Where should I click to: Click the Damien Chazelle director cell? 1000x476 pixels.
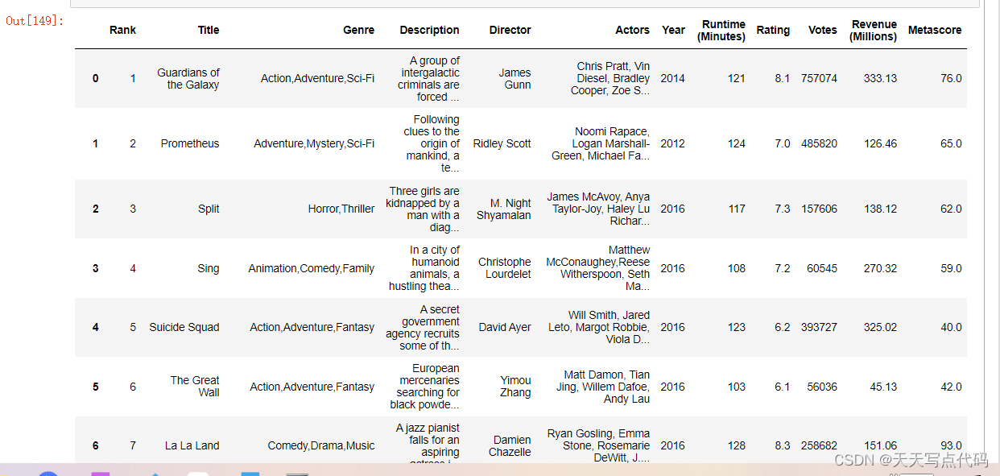510,446
